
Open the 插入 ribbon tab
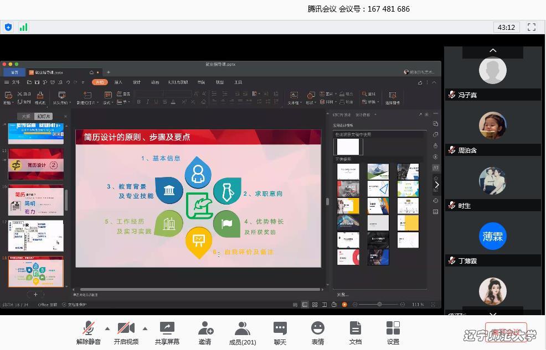point(119,82)
